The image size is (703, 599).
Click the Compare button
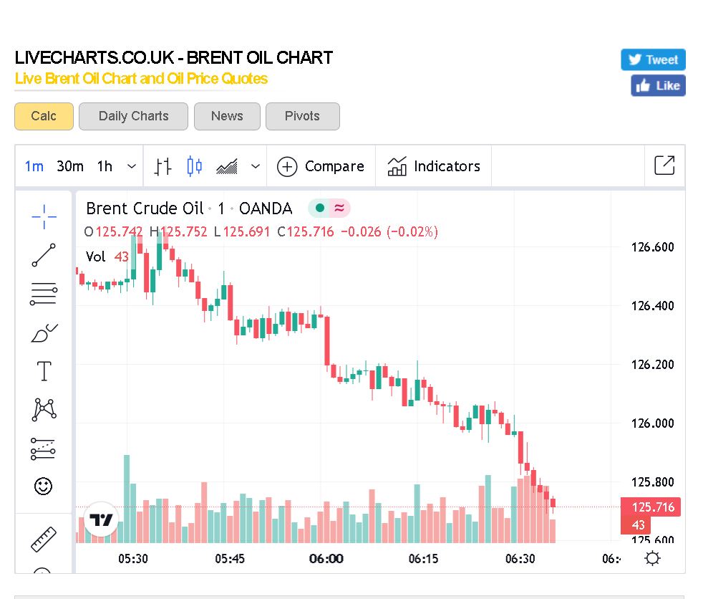(321, 166)
